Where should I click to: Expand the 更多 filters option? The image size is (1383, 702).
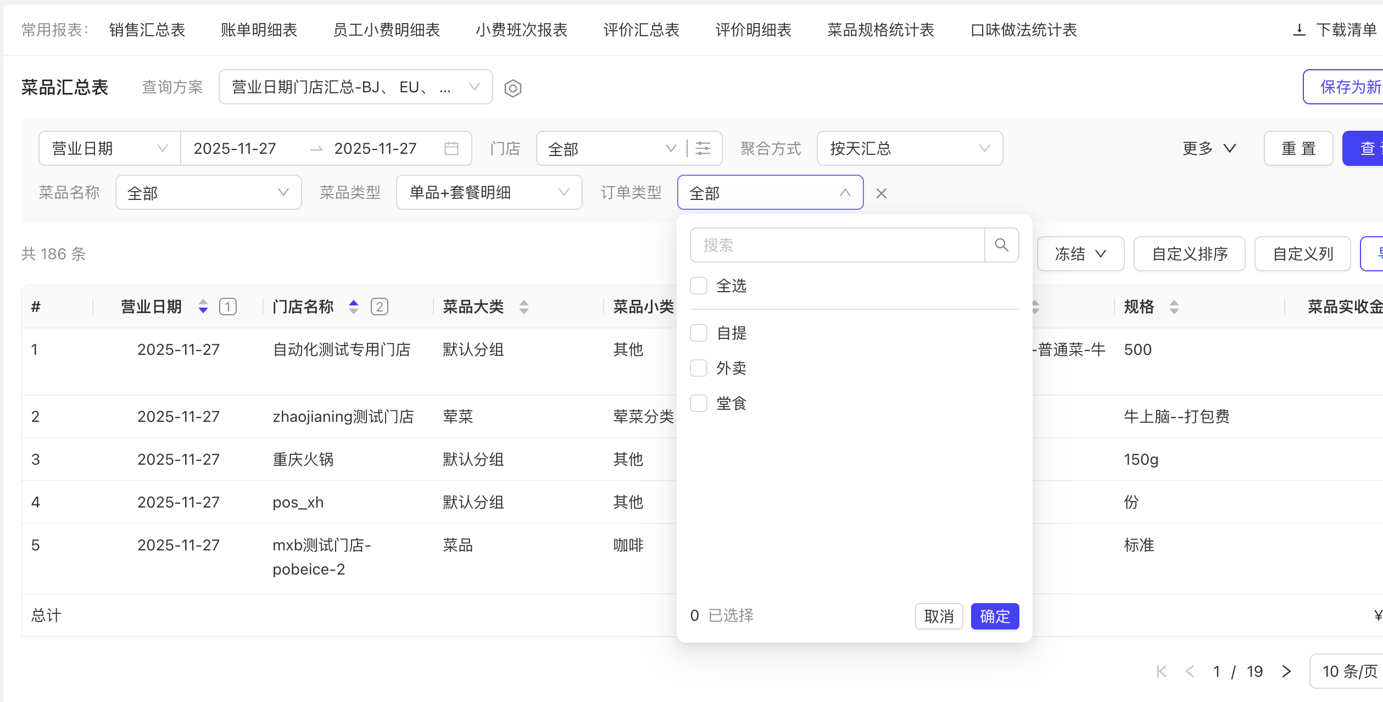[1208, 148]
